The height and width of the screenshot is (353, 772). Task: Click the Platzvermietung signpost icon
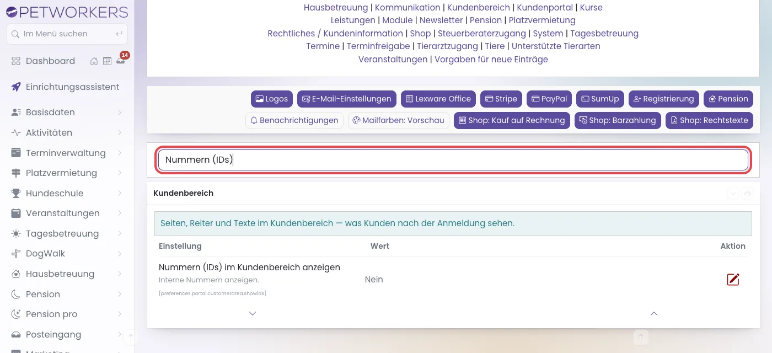(x=16, y=173)
